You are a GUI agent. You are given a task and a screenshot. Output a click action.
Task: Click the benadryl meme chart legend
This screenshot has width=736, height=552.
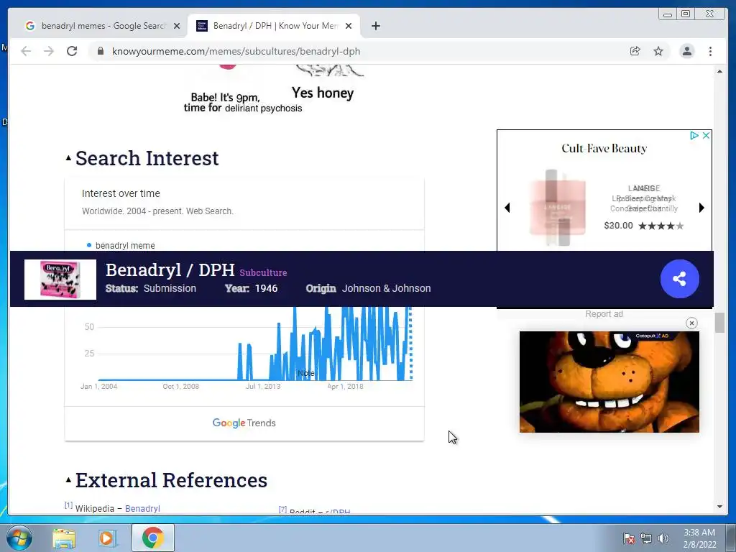tap(121, 246)
